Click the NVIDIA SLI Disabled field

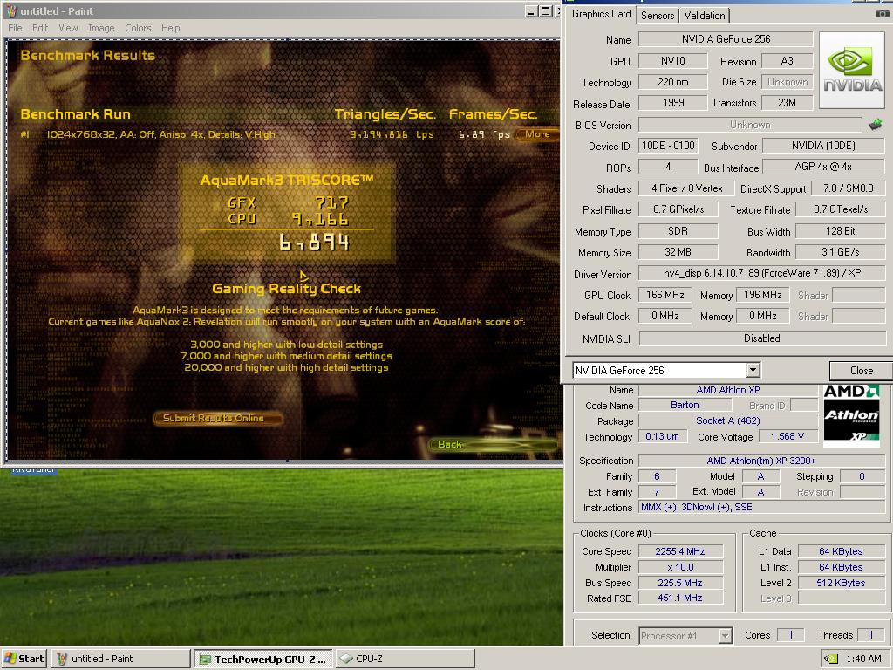(761, 338)
